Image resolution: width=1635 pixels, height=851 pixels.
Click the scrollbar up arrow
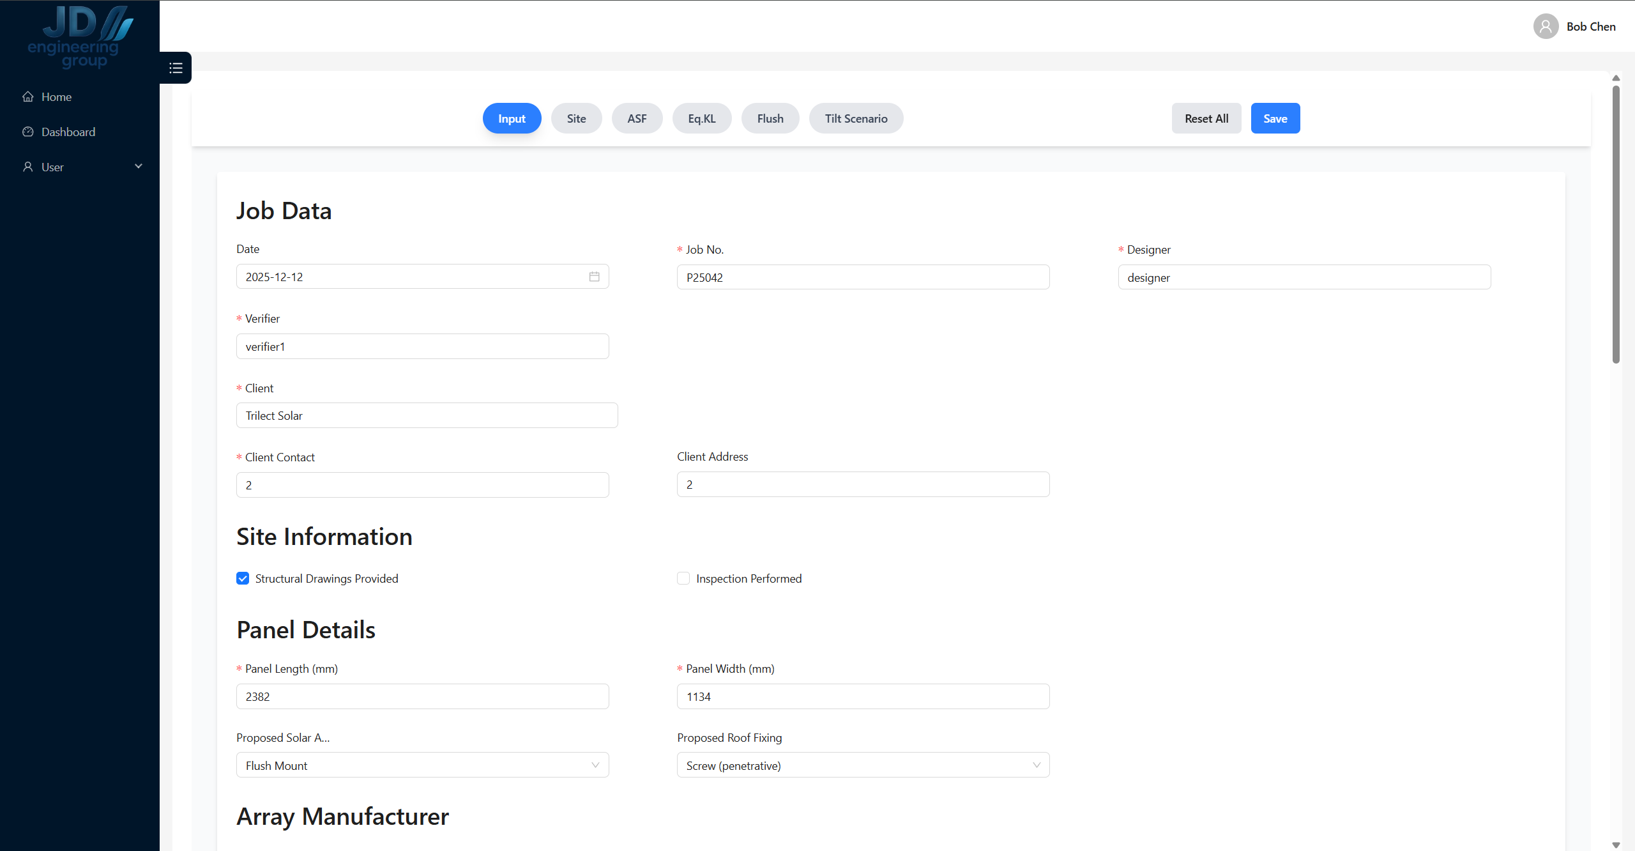(x=1616, y=78)
